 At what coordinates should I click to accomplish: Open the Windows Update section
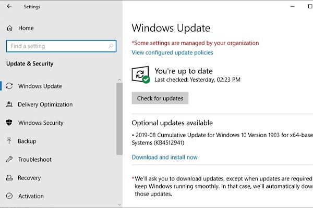coord(40,86)
